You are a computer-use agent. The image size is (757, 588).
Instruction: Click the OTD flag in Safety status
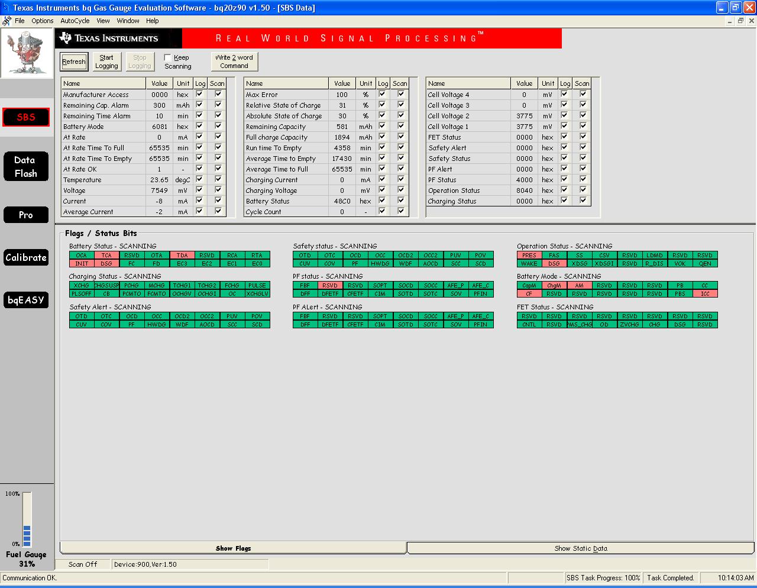[x=305, y=256]
